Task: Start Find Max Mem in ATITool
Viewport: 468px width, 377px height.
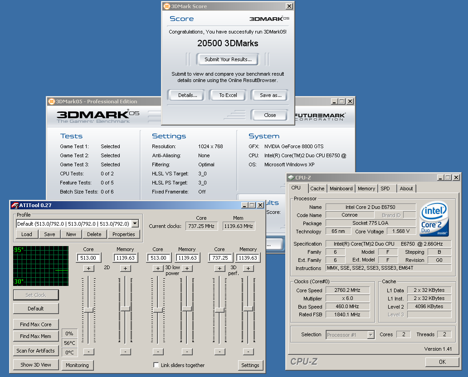Action: [x=36, y=336]
